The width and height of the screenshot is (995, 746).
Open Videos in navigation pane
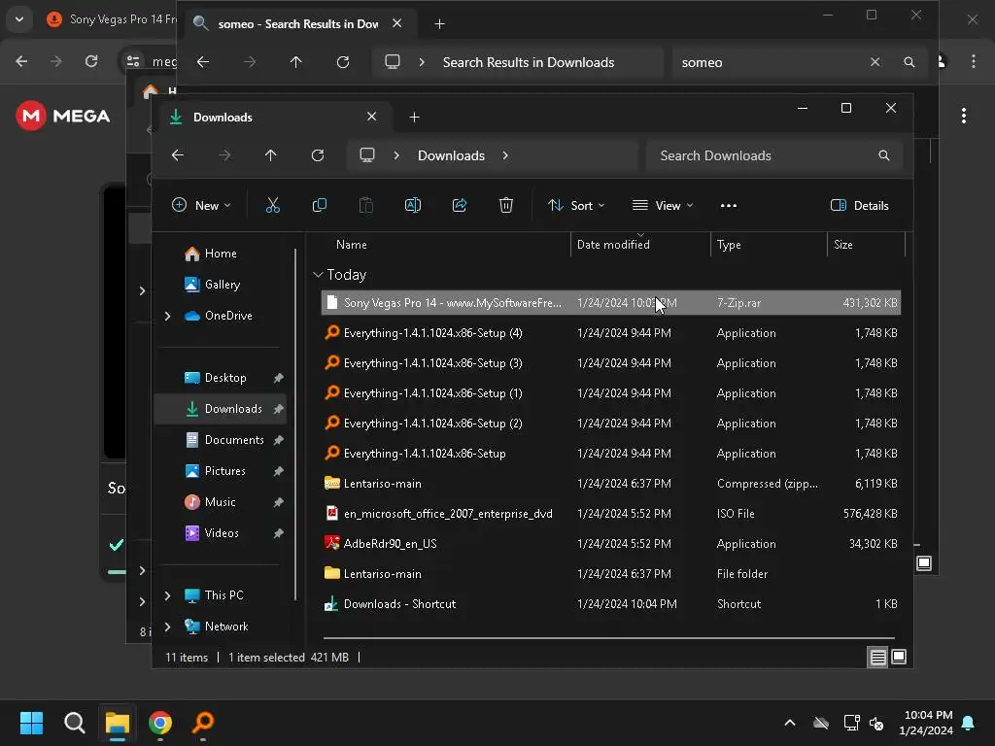222,533
